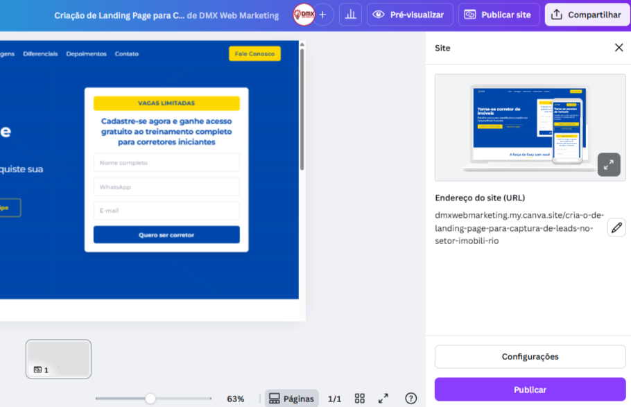The width and height of the screenshot is (631, 407).
Task: Click the Publicar site button
Action: [x=499, y=15]
